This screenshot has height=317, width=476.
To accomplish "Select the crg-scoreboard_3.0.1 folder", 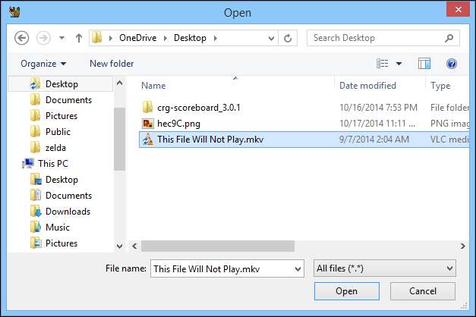I will point(199,108).
